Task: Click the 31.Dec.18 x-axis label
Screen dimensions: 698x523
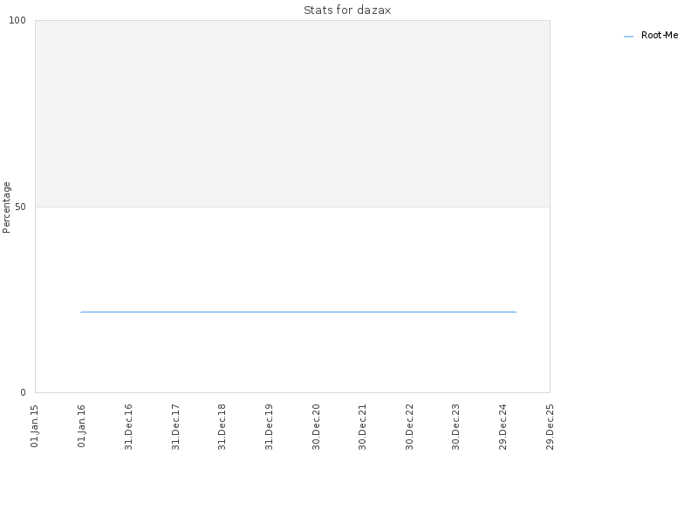Action: pyautogui.click(x=222, y=427)
